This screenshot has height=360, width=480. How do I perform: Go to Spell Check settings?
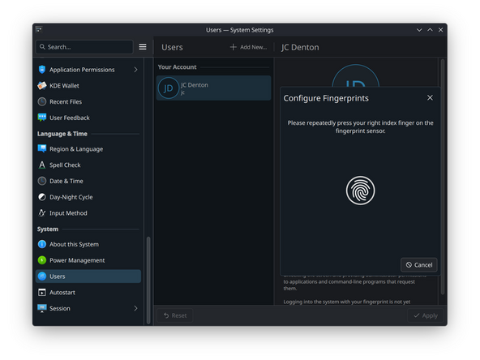tap(88, 165)
